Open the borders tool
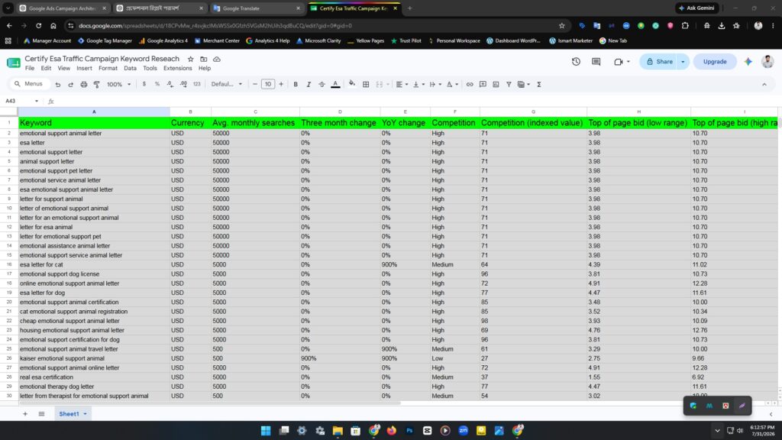The height and width of the screenshot is (440, 782). [x=366, y=84]
